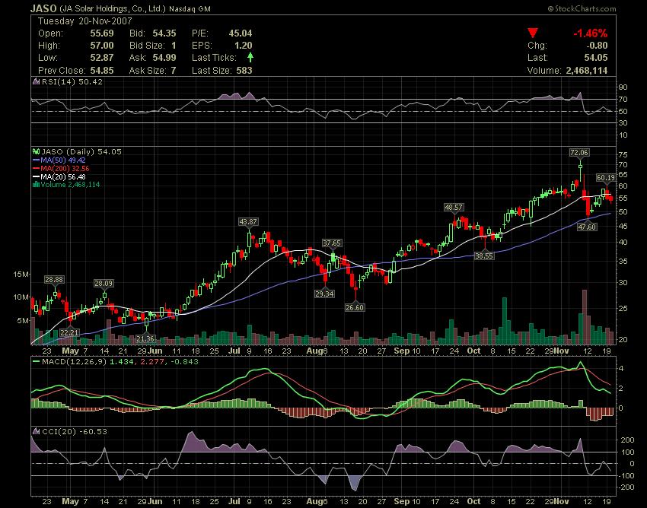Click the MA(50) 49.42 legend text
The image size is (647, 508).
click(63, 160)
